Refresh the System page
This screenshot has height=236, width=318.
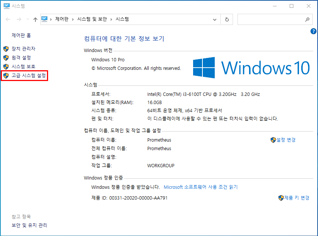[227, 19]
